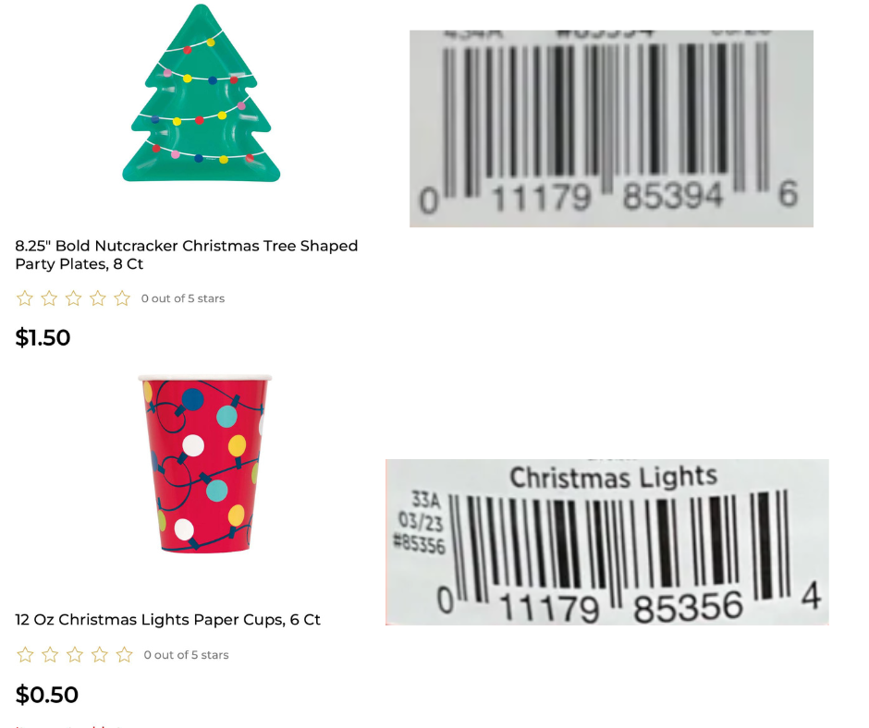Screen dimensions: 869x728
Task: Give Christmas Tree Plates the fifth star
Action: [x=122, y=298]
